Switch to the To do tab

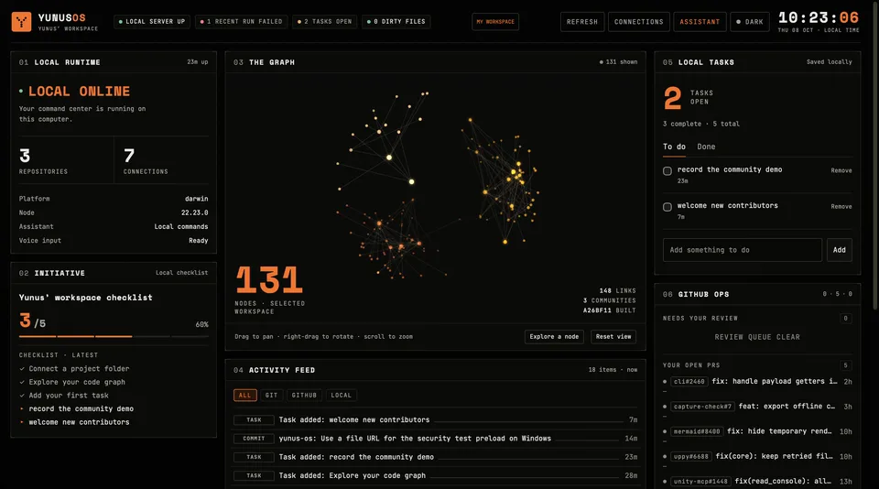pyautogui.click(x=674, y=147)
